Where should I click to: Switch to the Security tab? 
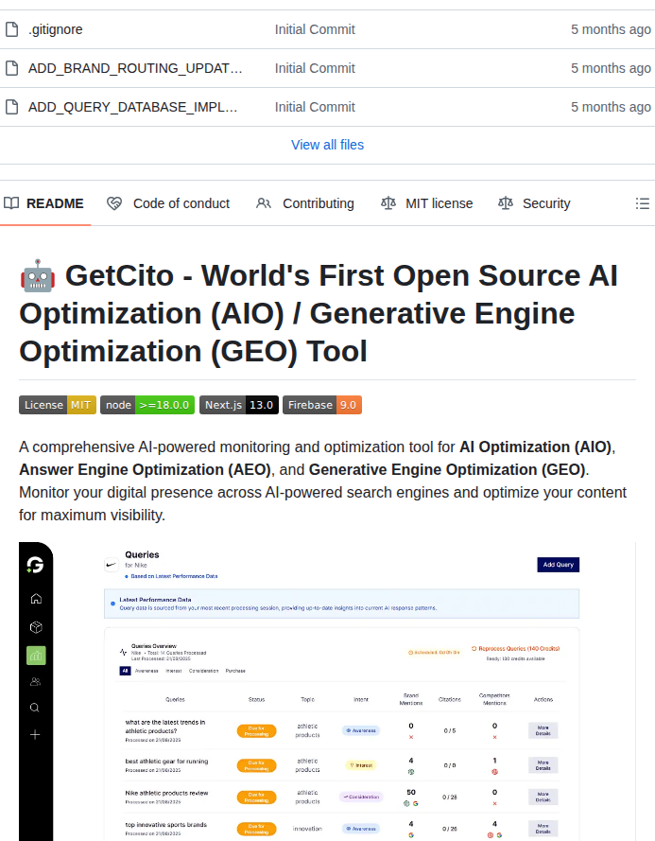(x=534, y=203)
